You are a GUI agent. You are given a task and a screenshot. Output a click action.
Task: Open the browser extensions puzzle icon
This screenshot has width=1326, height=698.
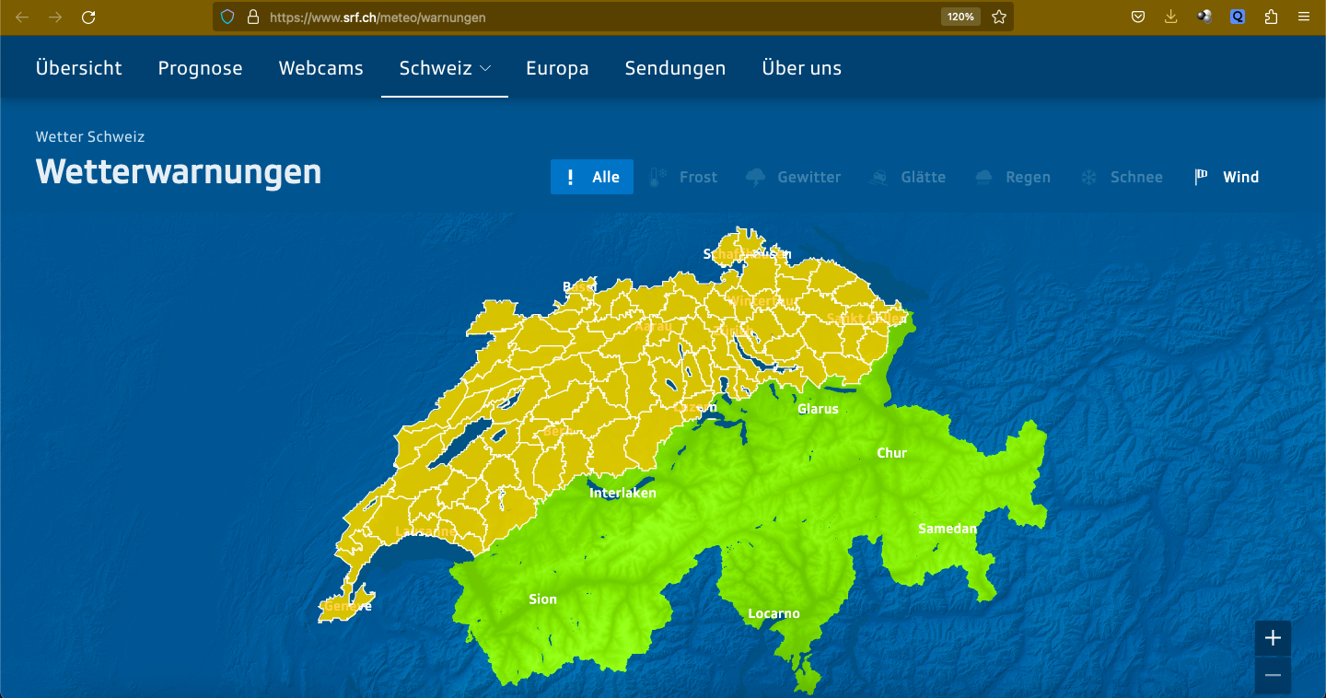coord(1271,17)
